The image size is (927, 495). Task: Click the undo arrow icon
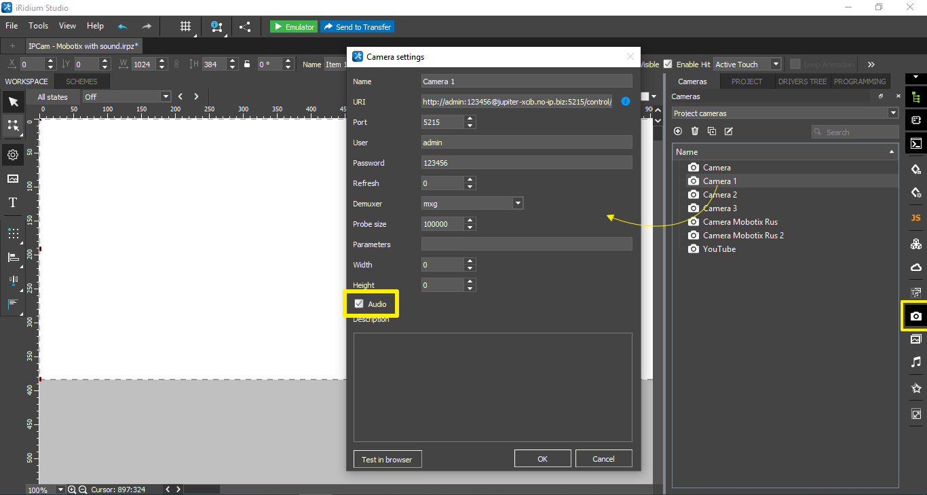coord(123,26)
